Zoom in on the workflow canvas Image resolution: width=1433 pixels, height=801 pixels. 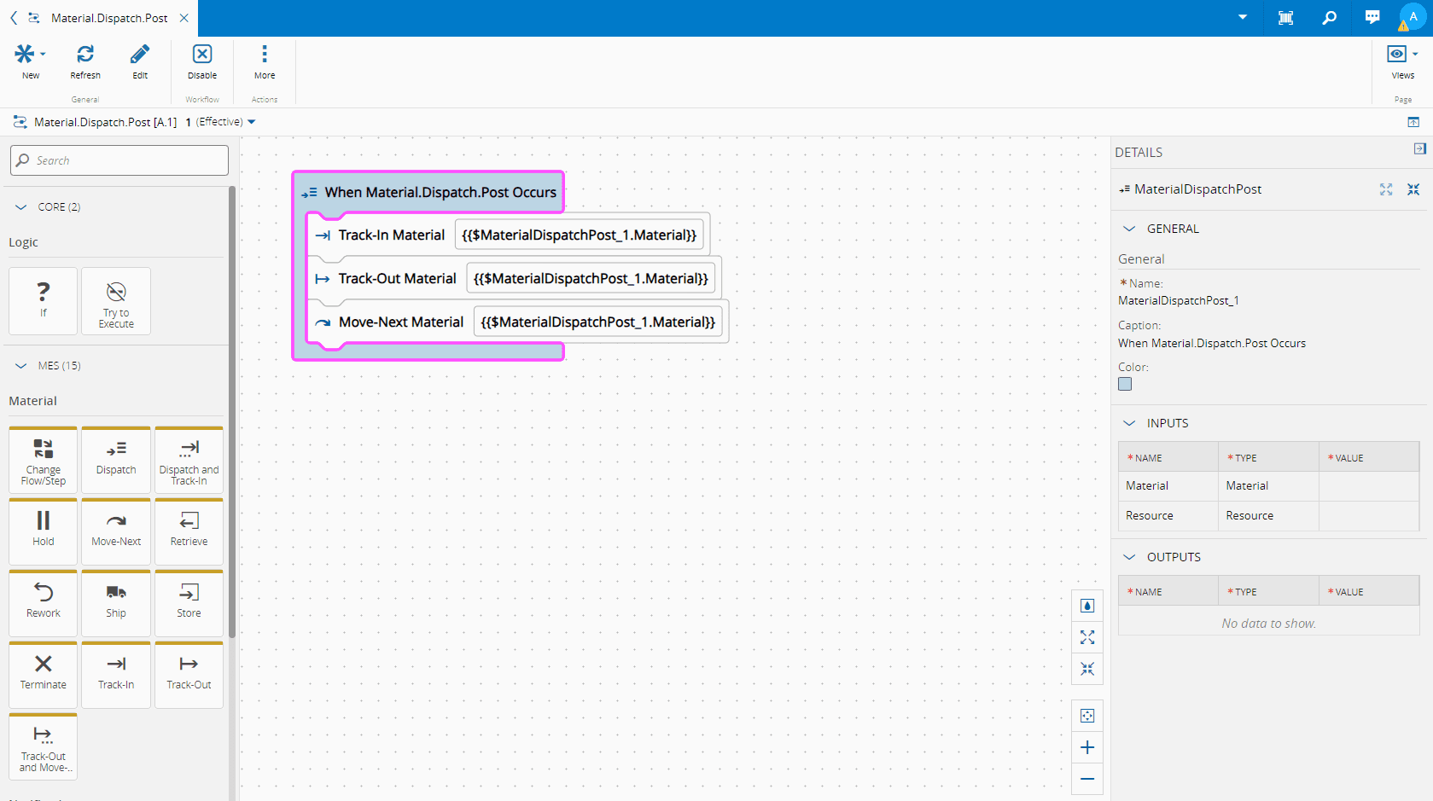pos(1086,748)
